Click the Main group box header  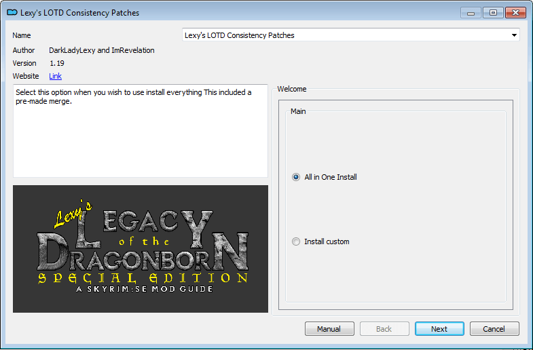[x=298, y=111]
